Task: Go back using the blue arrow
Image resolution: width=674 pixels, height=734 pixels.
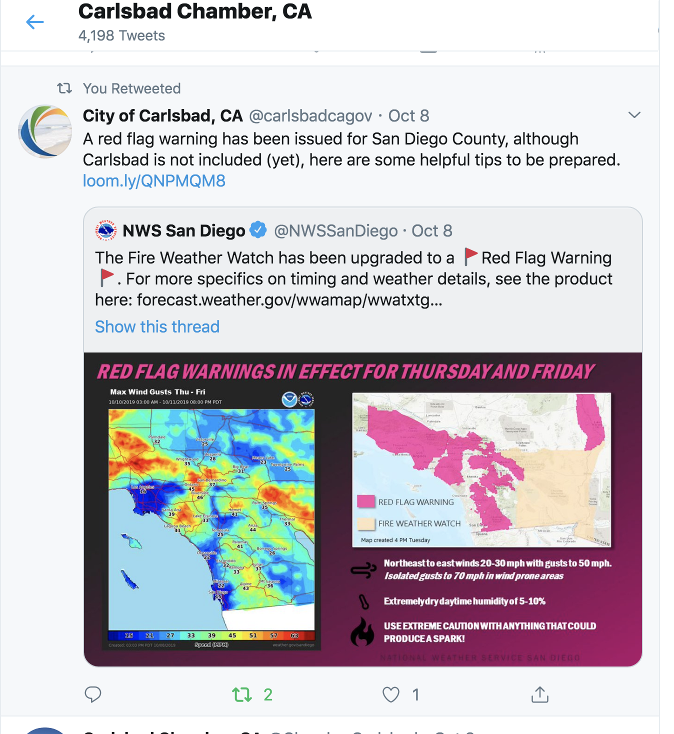Action: click(35, 22)
